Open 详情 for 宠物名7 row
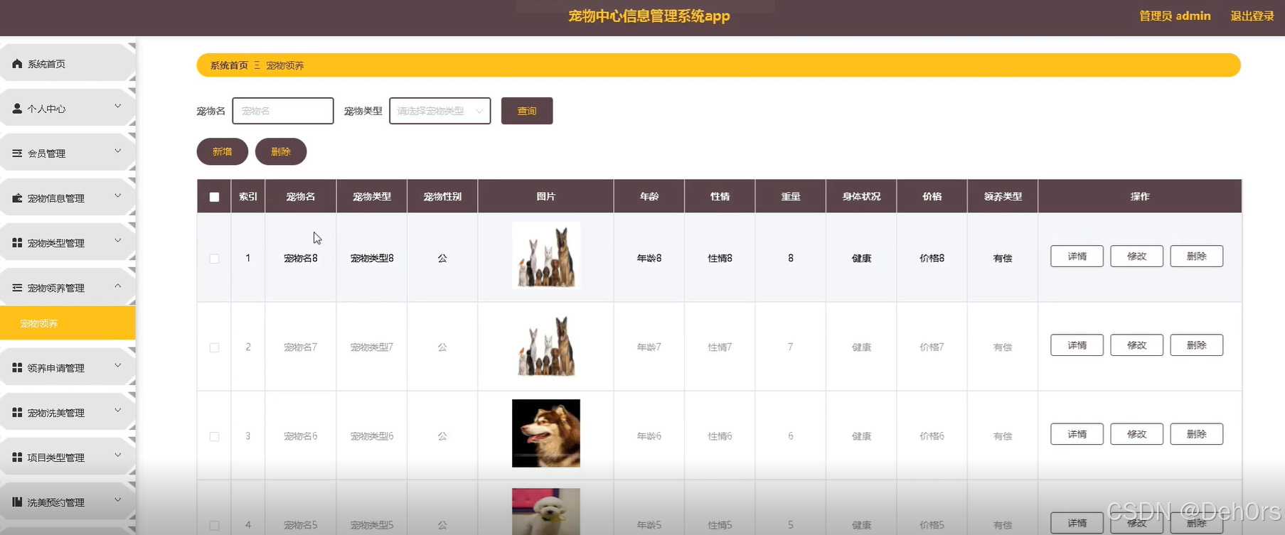This screenshot has width=1285, height=535. [x=1077, y=345]
